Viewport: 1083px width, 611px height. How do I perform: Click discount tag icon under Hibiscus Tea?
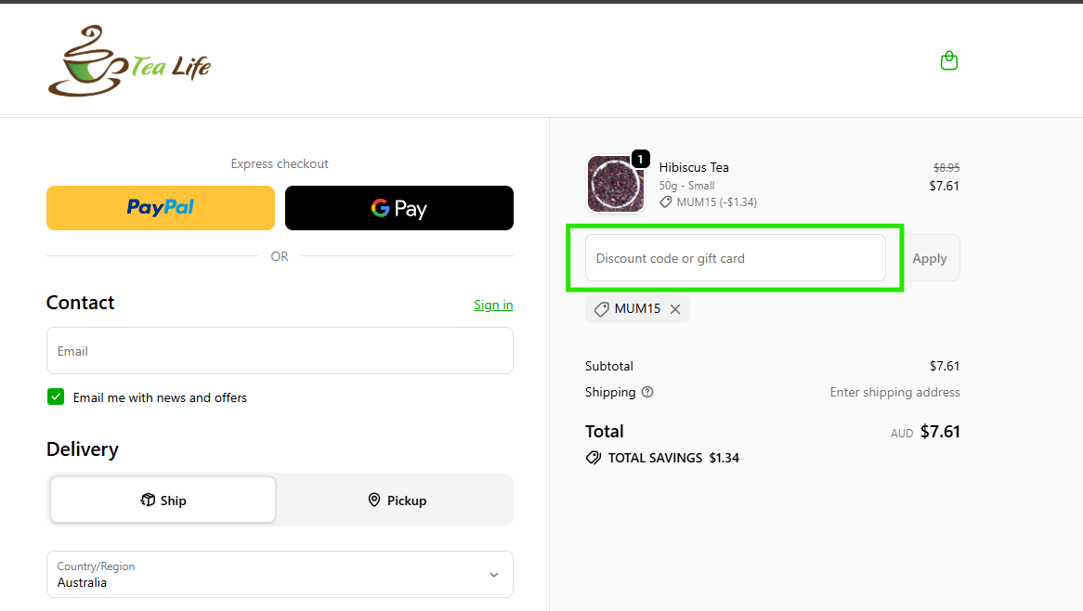click(x=666, y=201)
